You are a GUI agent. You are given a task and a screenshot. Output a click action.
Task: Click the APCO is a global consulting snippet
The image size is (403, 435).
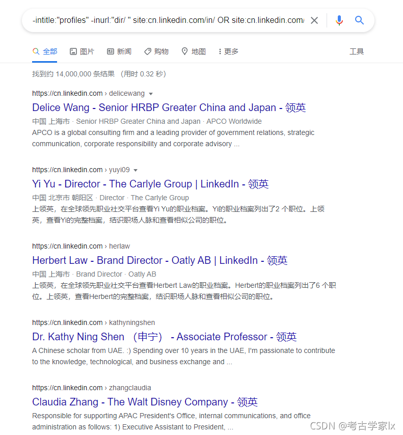[173, 138]
